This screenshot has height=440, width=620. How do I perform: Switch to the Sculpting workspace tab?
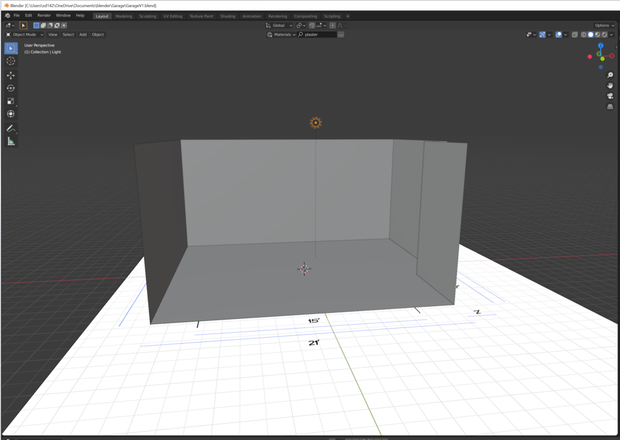pos(148,16)
